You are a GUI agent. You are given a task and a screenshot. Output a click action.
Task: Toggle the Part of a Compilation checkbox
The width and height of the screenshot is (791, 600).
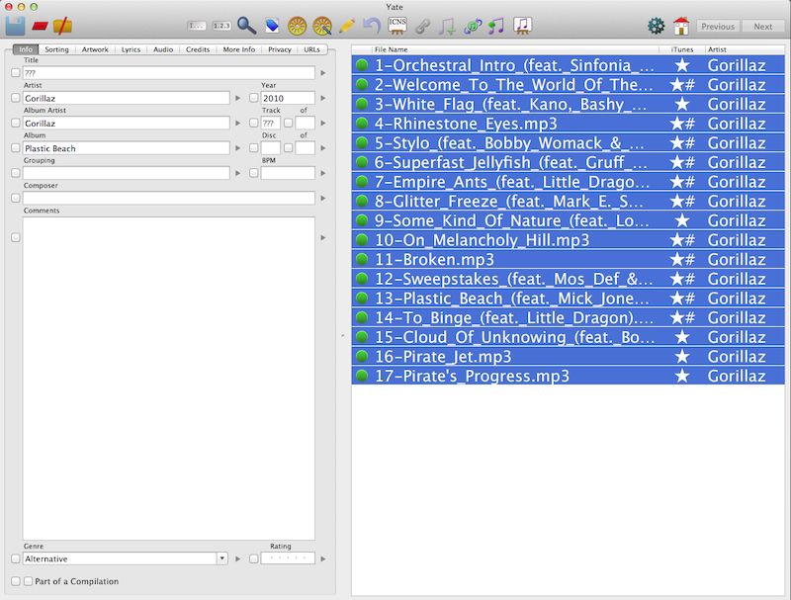29,581
